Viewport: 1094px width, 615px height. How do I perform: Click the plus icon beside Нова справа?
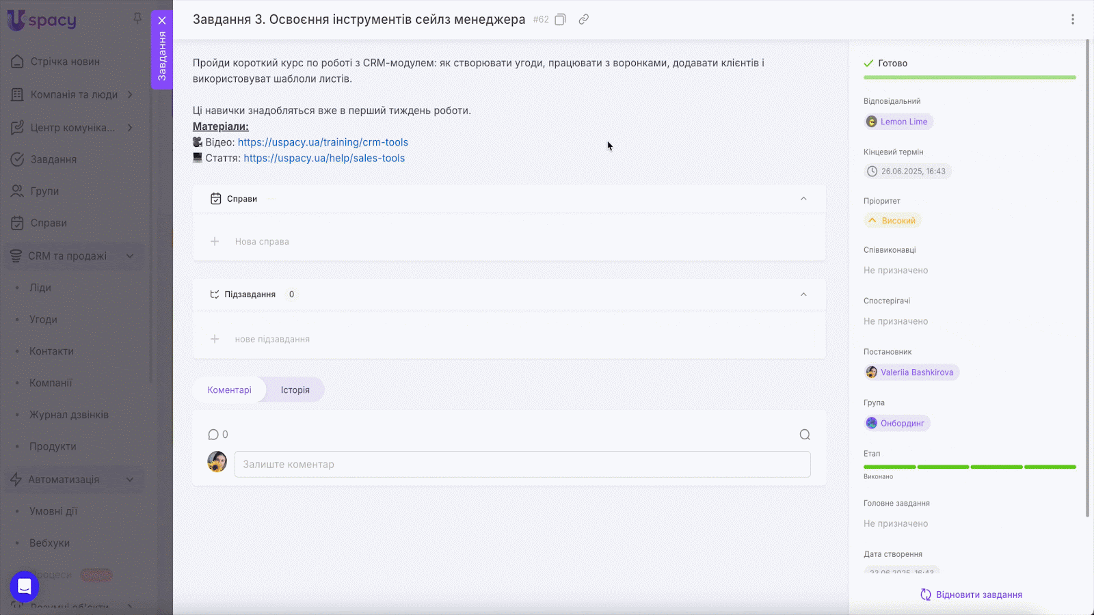tap(215, 241)
